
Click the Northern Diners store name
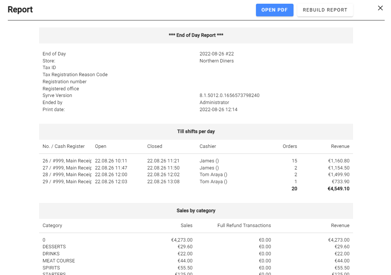point(217,61)
